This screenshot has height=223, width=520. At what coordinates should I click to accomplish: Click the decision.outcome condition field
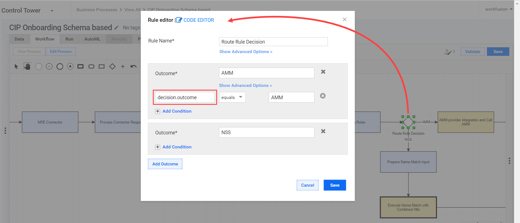185,97
